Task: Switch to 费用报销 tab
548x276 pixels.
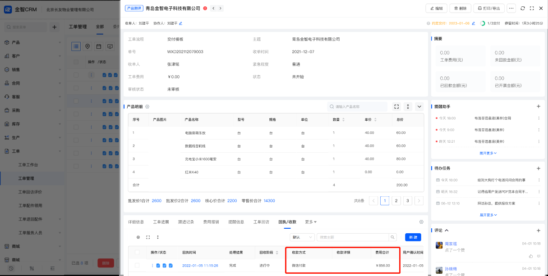Action: 211,222
